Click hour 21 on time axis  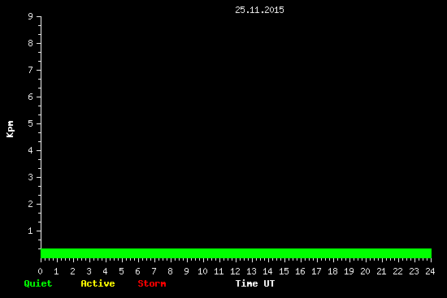(x=381, y=271)
